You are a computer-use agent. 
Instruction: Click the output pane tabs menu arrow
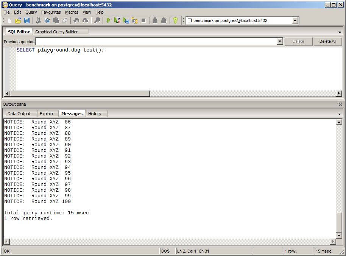coord(340,114)
